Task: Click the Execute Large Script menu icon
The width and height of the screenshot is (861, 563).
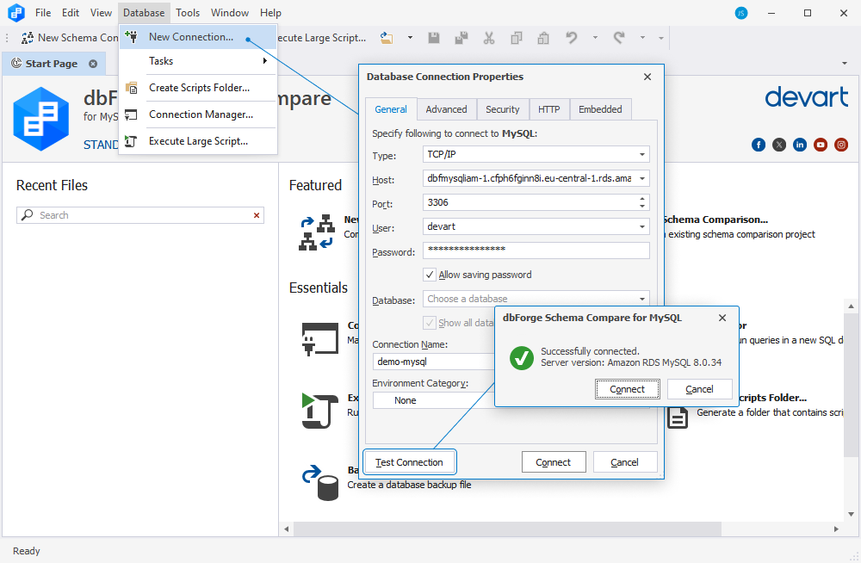Action: point(131,141)
